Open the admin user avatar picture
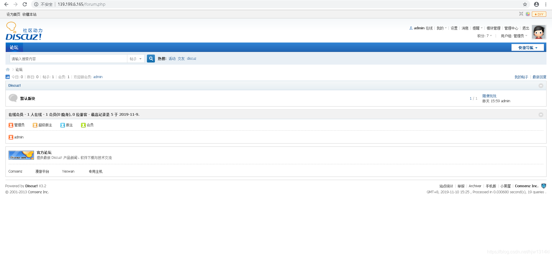 [x=539, y=32]
